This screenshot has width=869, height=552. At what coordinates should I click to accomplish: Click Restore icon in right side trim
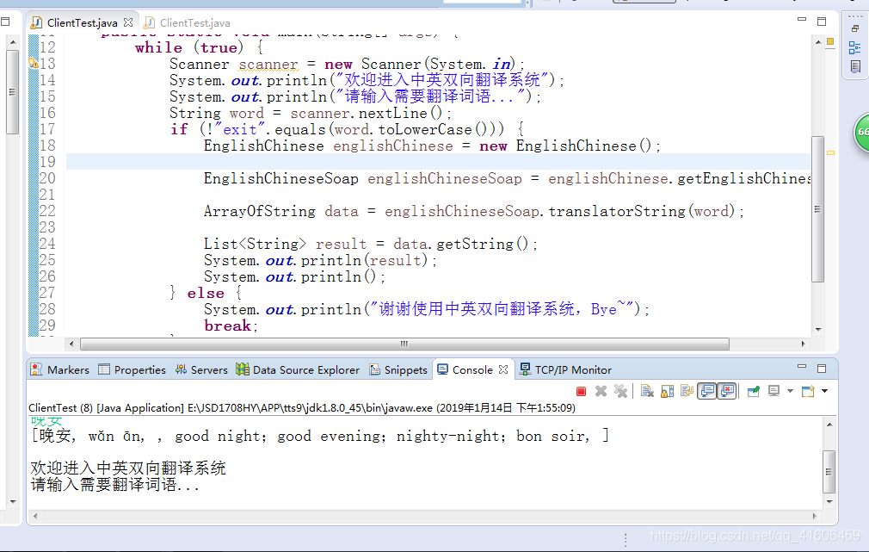click(x=855, y=28)
